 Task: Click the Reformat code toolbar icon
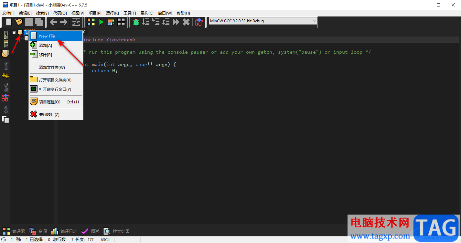(76, 22)
